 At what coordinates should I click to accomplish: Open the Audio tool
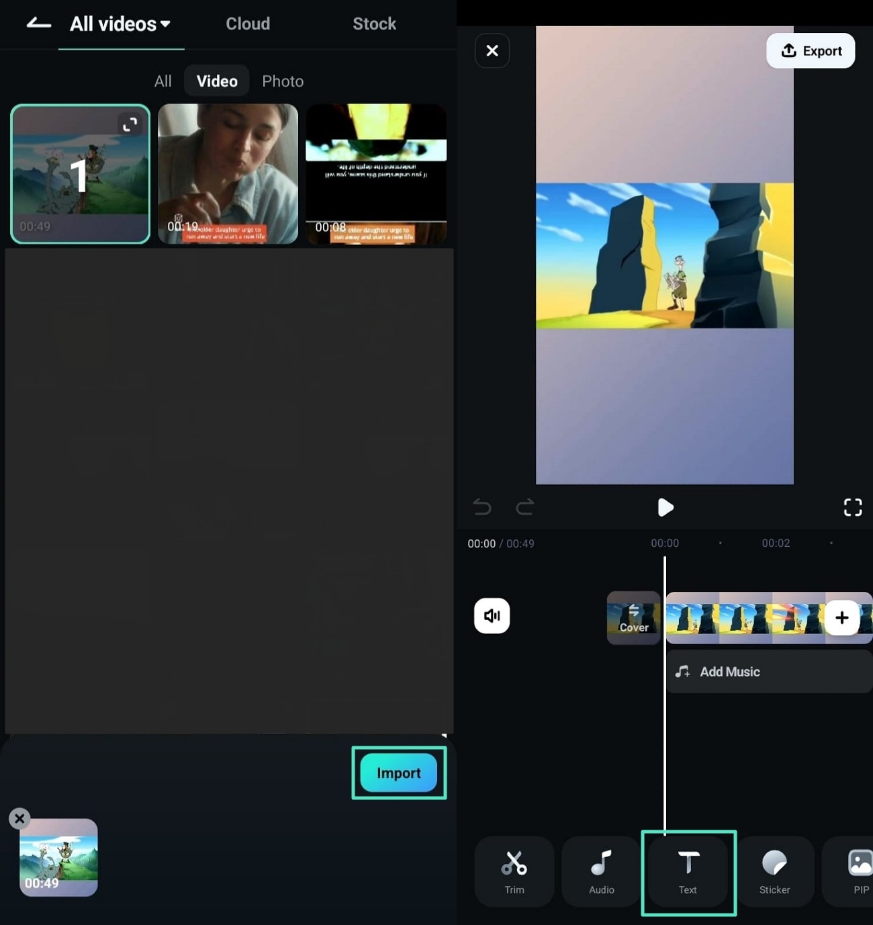(x=602, y=872)
